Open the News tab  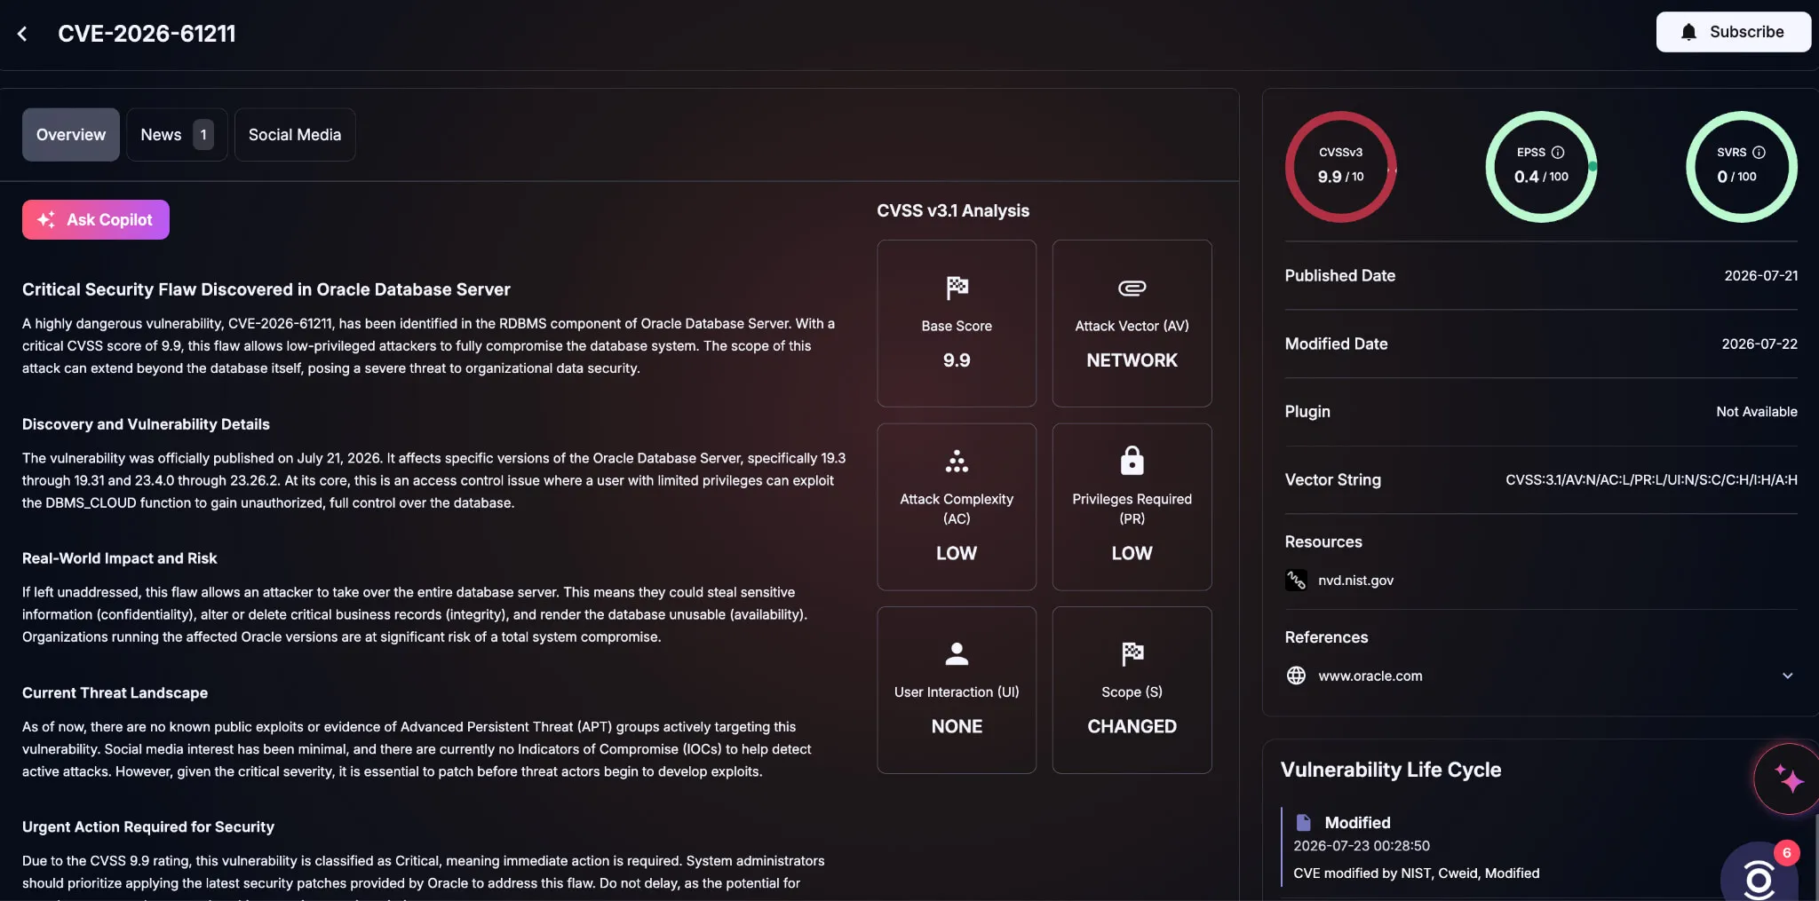pos(177,135)
